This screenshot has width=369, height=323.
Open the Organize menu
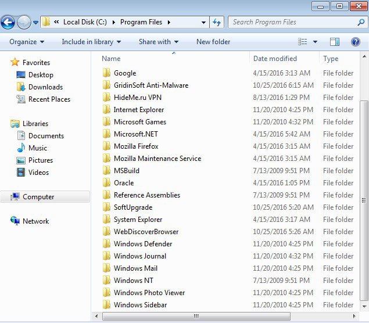pyautogui.click(x=27, y=42)
